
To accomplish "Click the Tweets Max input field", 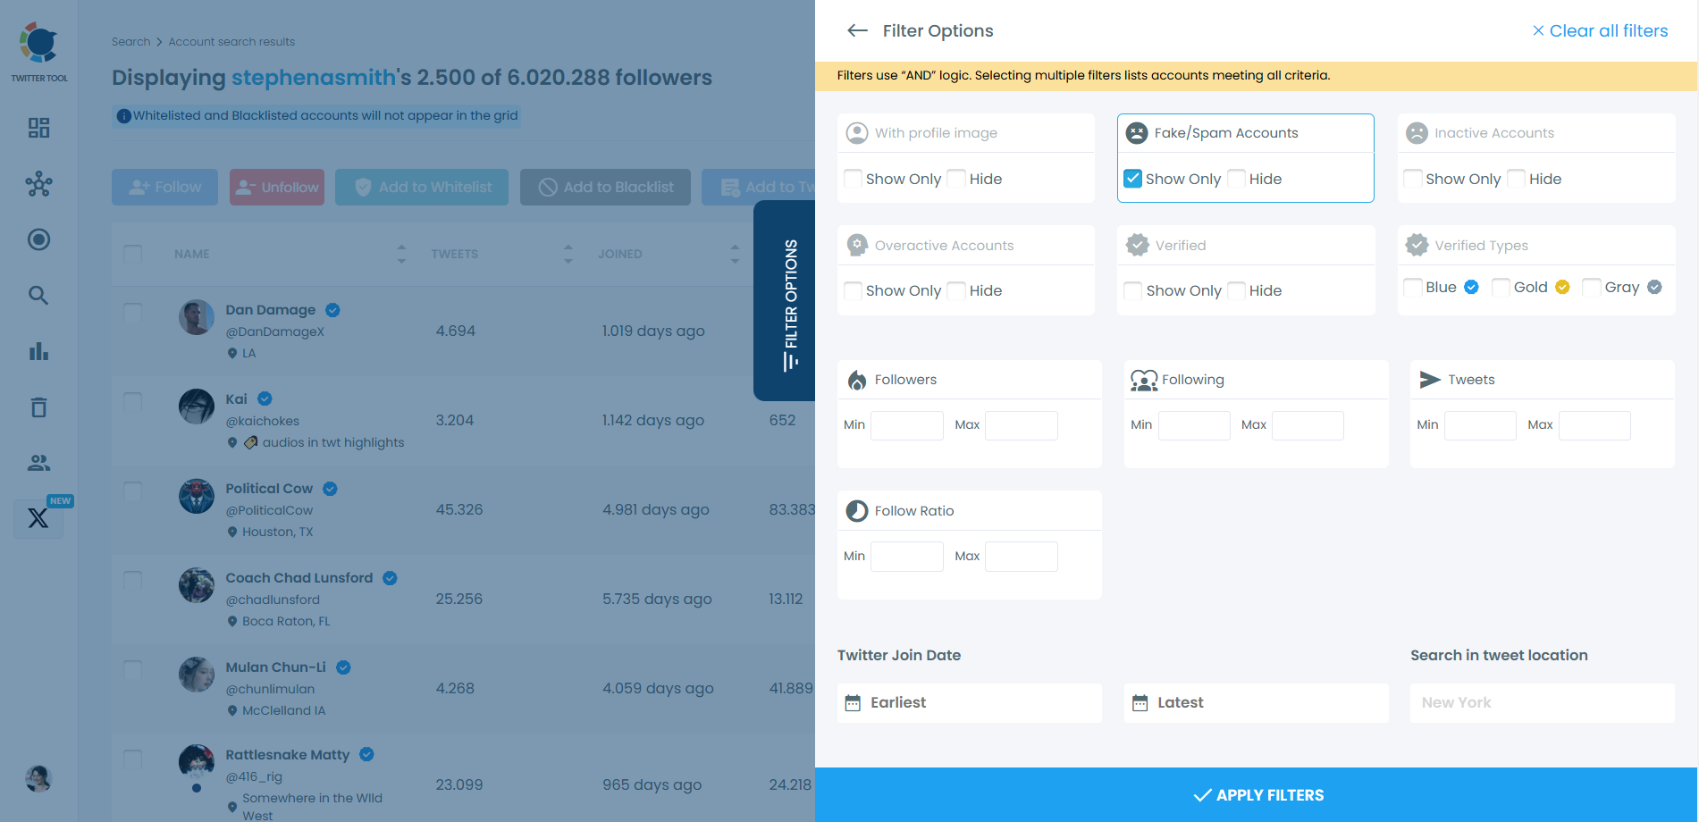I will [x=1594, y=425].
